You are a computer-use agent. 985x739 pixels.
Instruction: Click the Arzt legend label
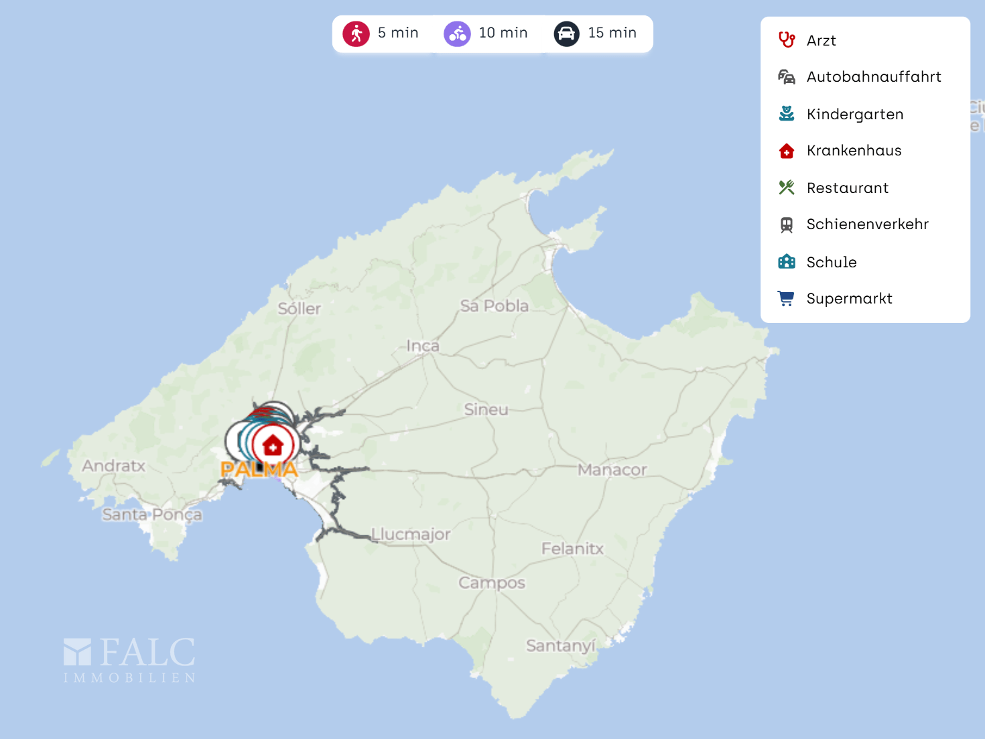(x=821, y=41)
